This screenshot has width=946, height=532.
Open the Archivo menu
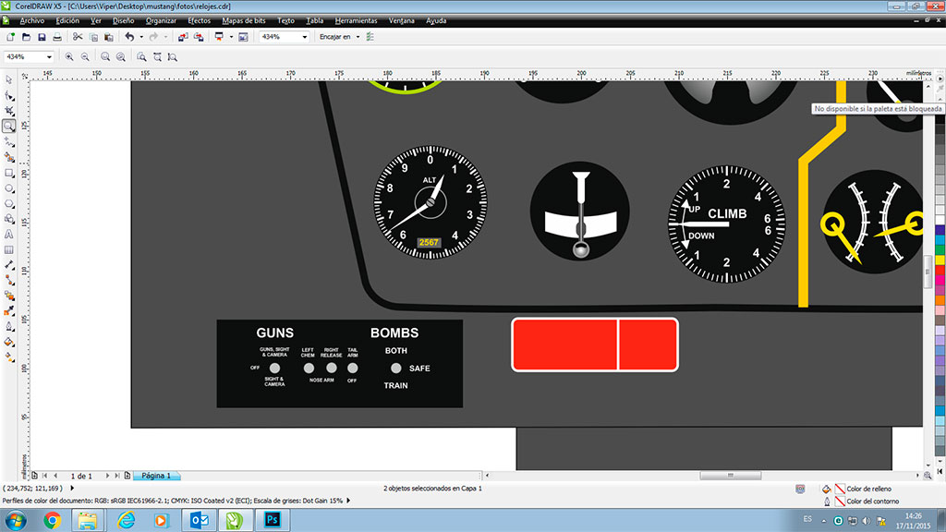pyautogui.click(x=30, y=19)
